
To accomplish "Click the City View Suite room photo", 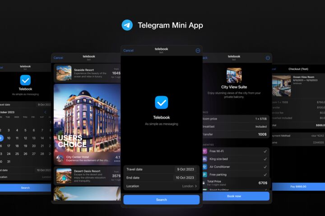I will point(234,75).
